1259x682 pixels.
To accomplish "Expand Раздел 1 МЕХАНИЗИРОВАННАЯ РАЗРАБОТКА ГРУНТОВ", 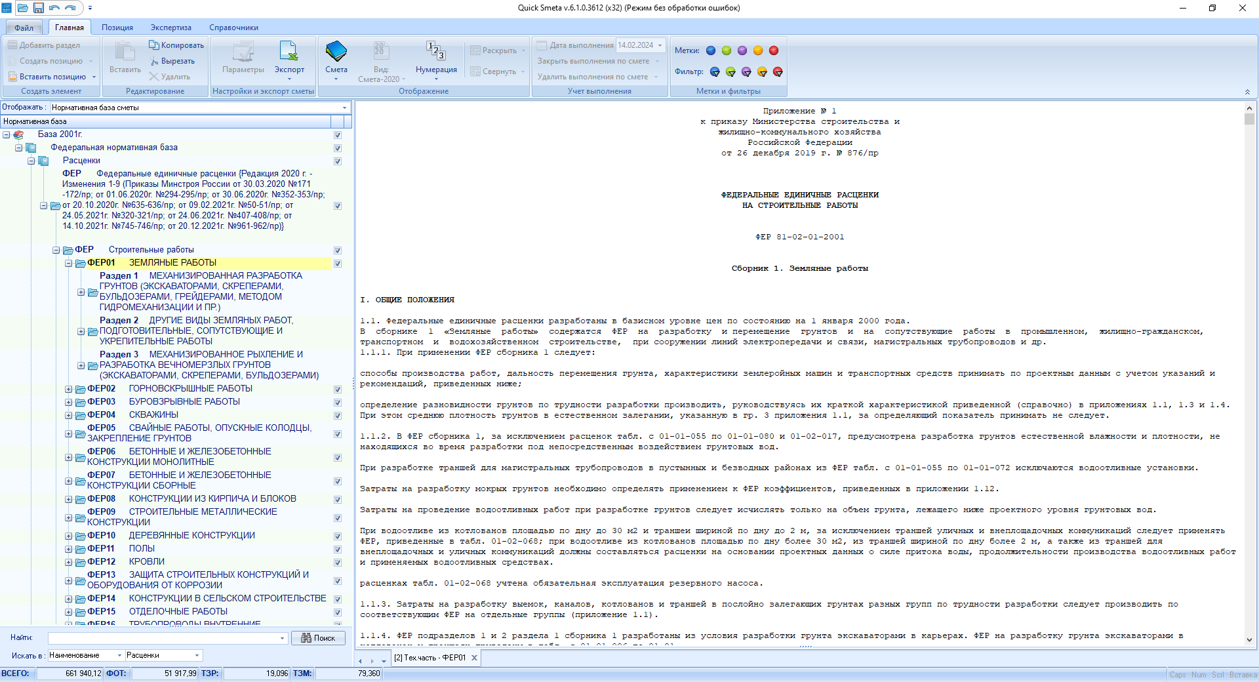I will [81, 292].
